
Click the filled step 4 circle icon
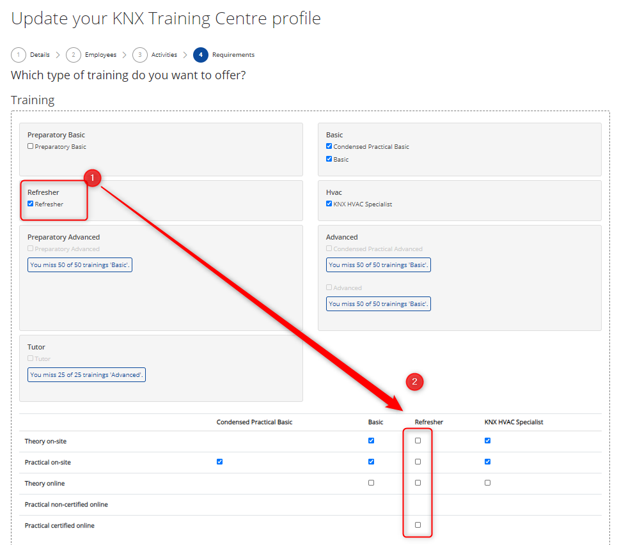tap(201, 55)
